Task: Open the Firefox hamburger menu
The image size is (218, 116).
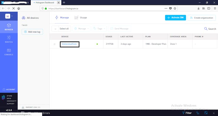Action: tap(215, 9)
